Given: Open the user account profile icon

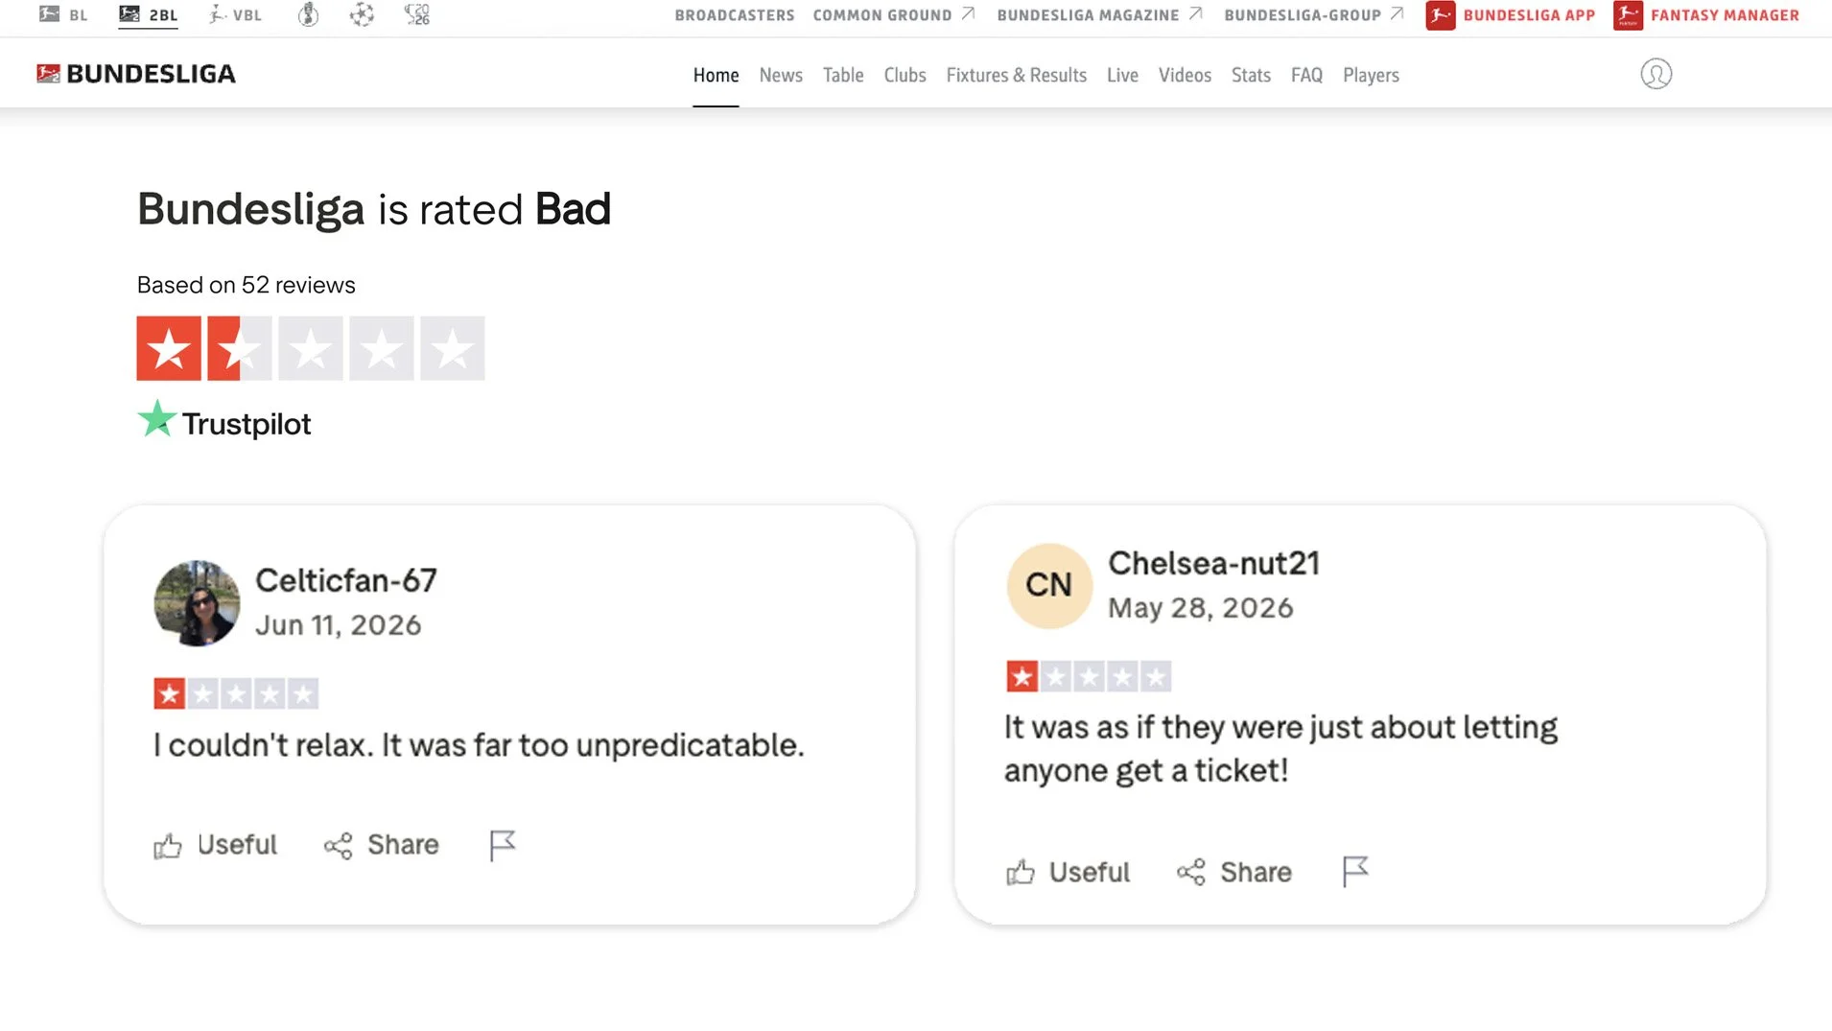Looking at the screenshot, I should [x=1656, y=74].
